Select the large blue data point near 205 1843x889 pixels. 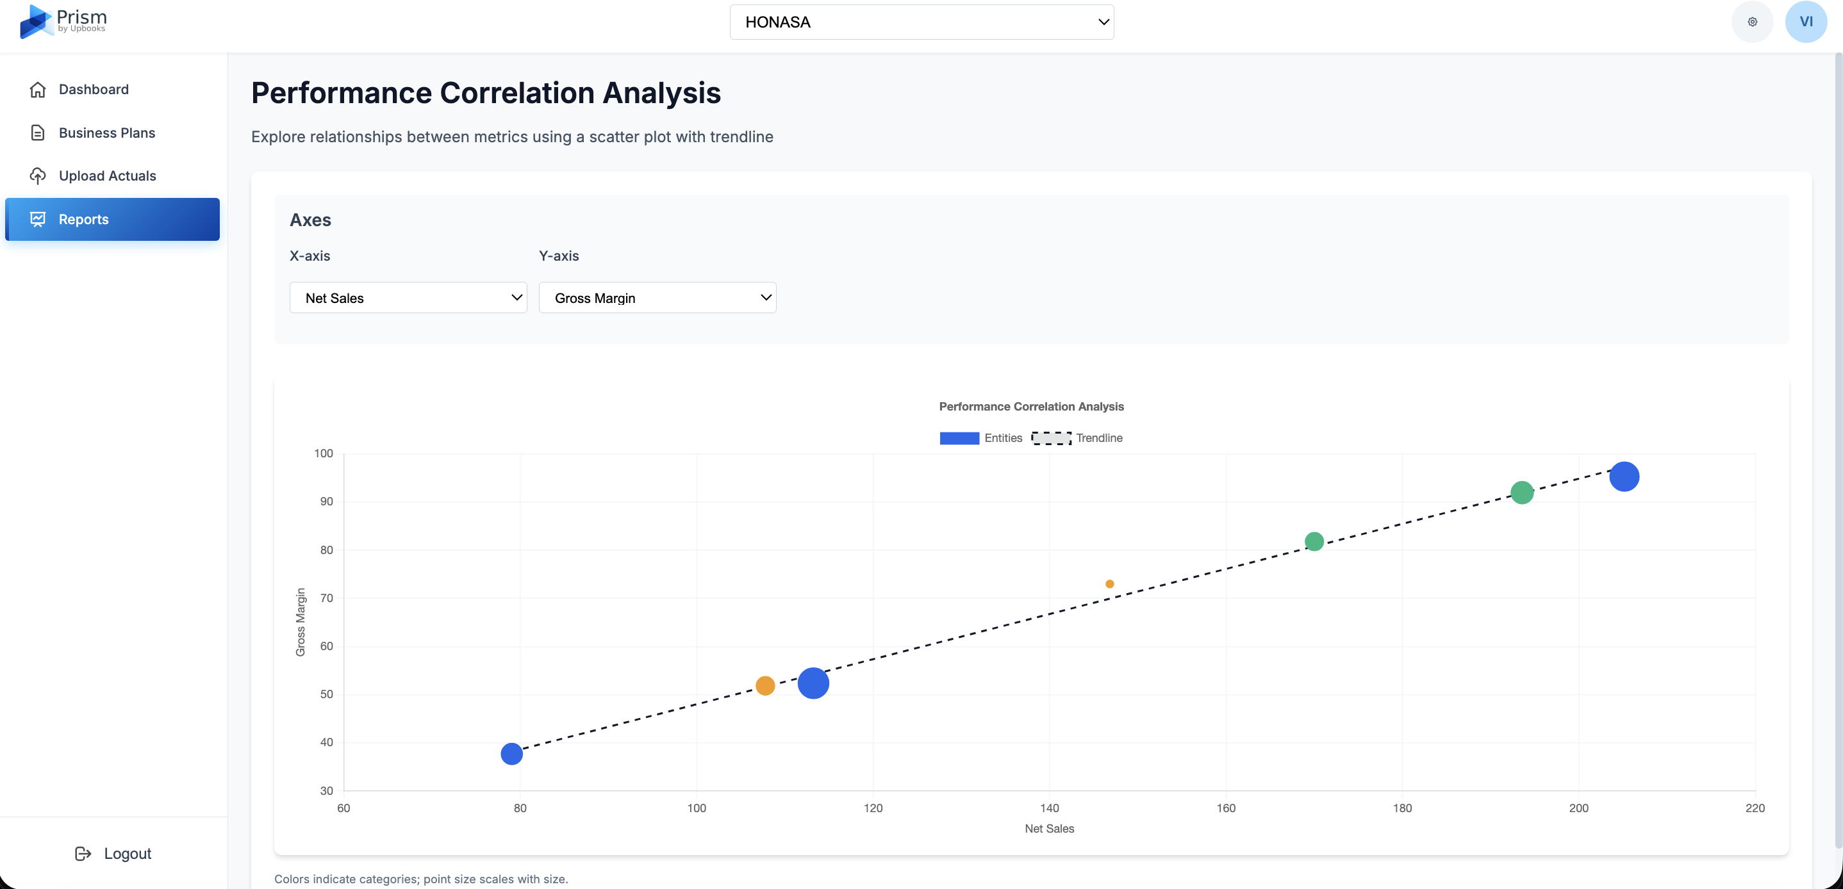click(x=1624, y=476)
